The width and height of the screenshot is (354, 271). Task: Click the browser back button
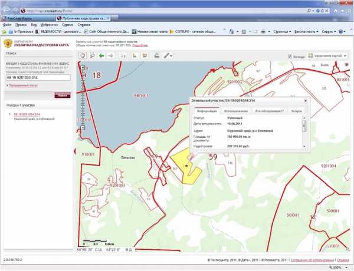pyautogui.click(x=6, y=9)
